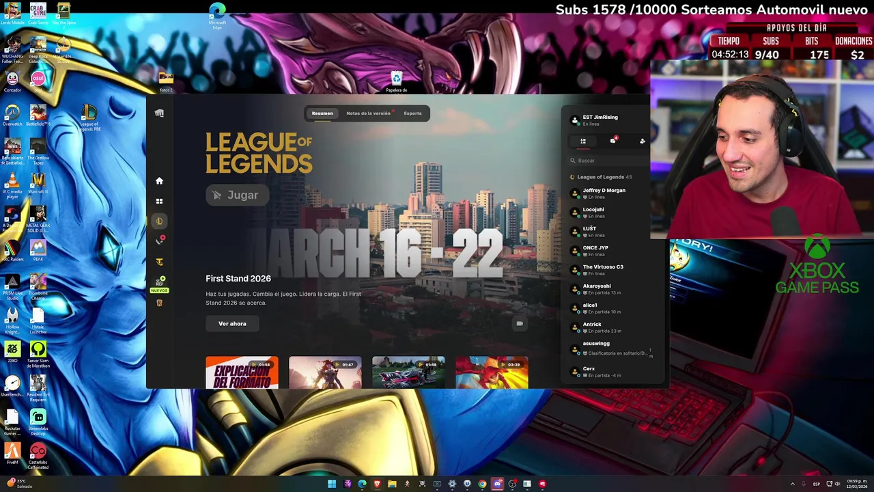The width and height of the screenshot is (874, 492).
Task: Open File Explorer from taskbar
Action: click(x=392, y=484)
